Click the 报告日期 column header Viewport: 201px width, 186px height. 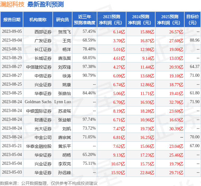pyautogui.click(x=12, y=19)
